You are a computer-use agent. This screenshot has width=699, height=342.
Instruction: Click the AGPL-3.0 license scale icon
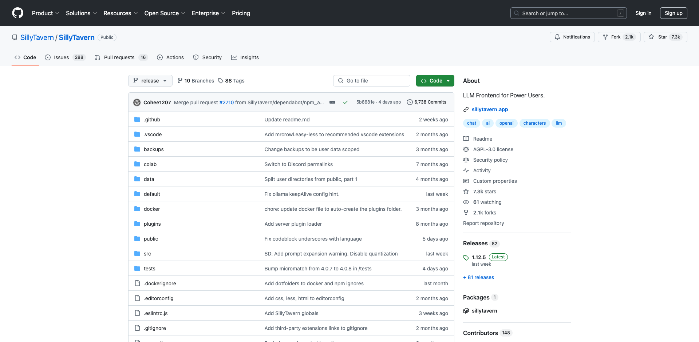click(466, 149)
